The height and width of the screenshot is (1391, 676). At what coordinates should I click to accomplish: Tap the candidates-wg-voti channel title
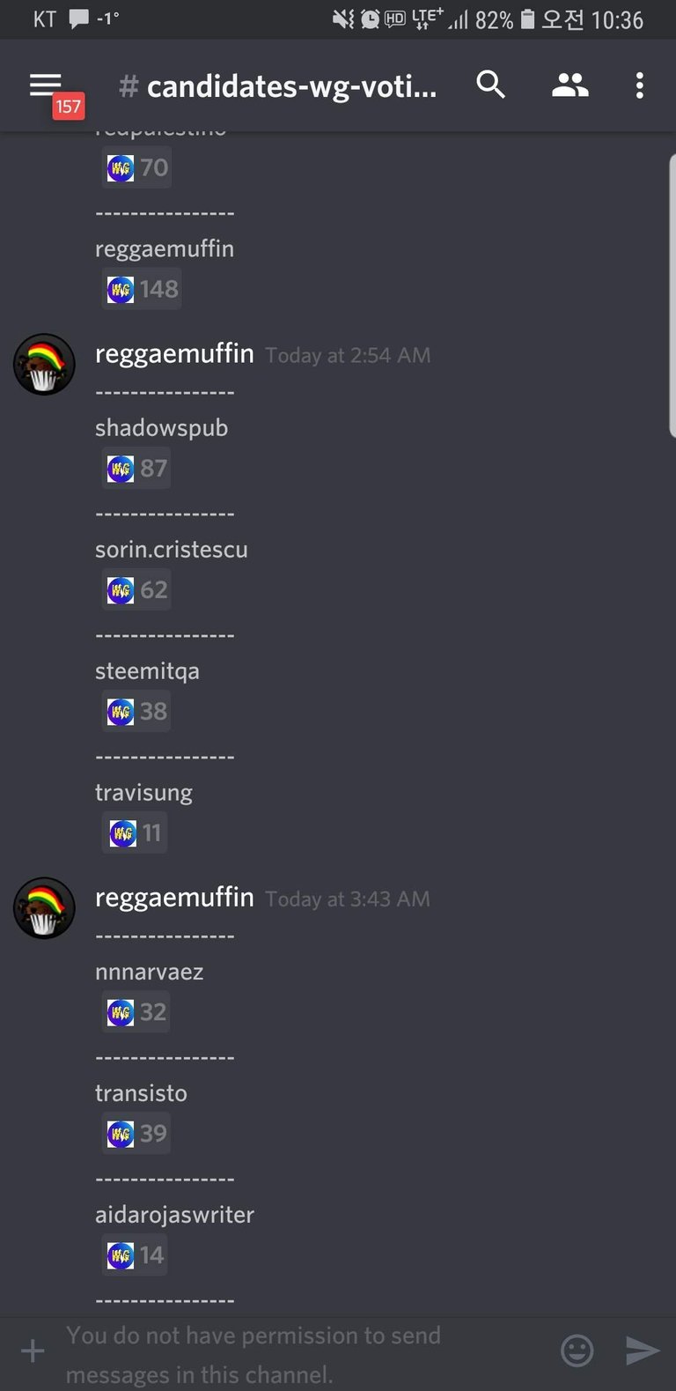(278, 86)
